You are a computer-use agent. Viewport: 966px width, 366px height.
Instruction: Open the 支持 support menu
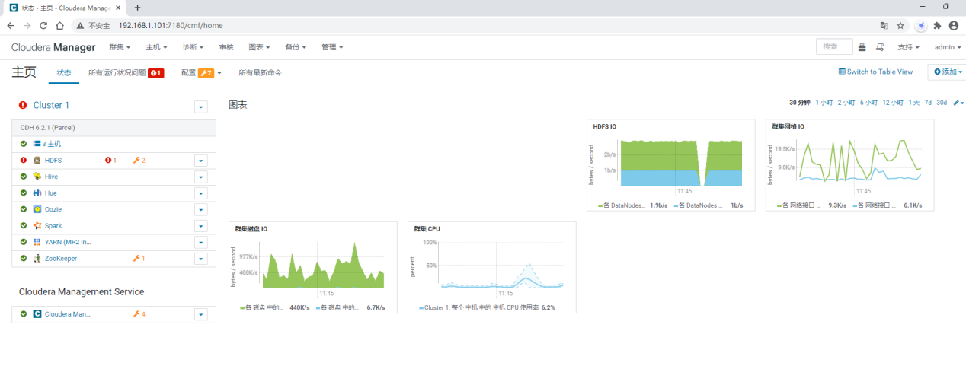pos(908,47)
